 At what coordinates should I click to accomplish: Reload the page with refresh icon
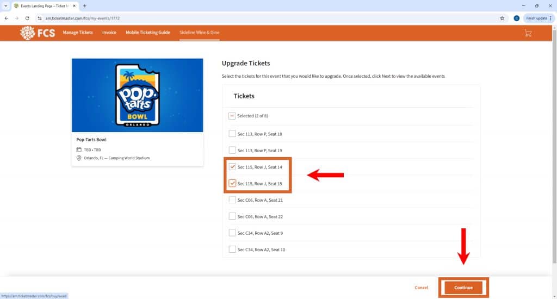[27, 18]
